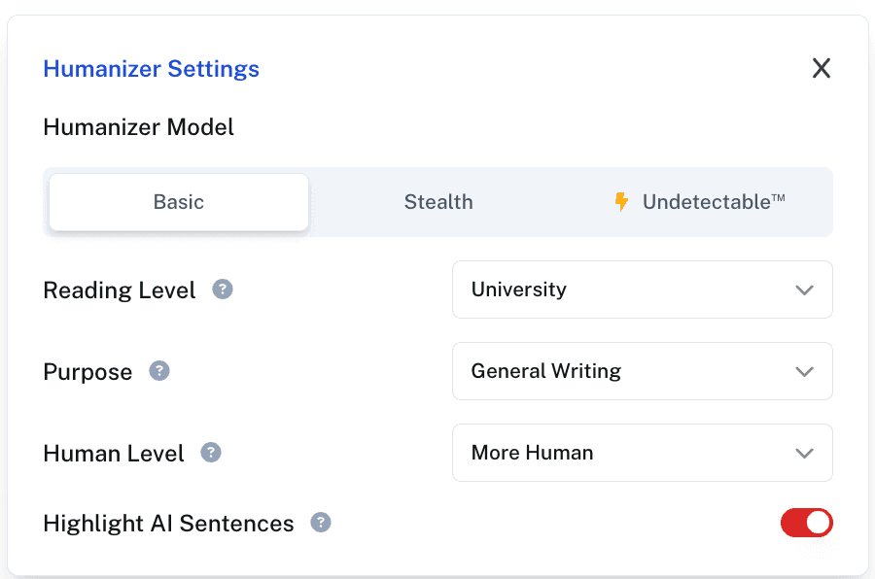Open the Highlight AI Sentences help tooltip
The width and height of the screenshot is (875, 579).
tap(321, 523)
